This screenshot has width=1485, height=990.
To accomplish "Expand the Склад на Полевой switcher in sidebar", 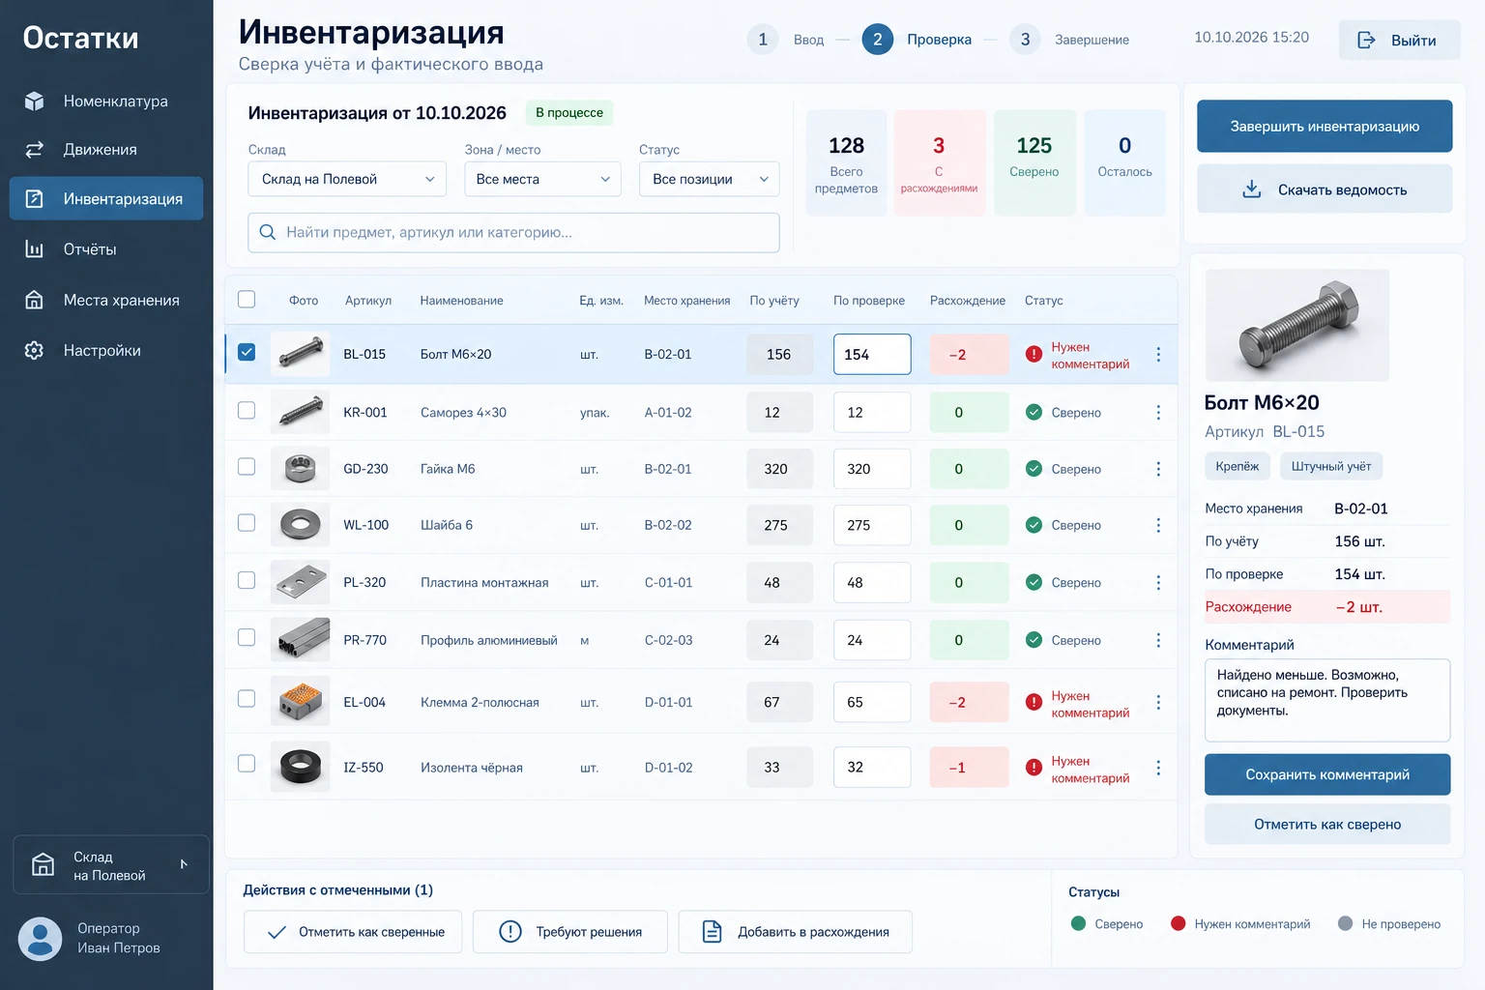I will (111, 865).
